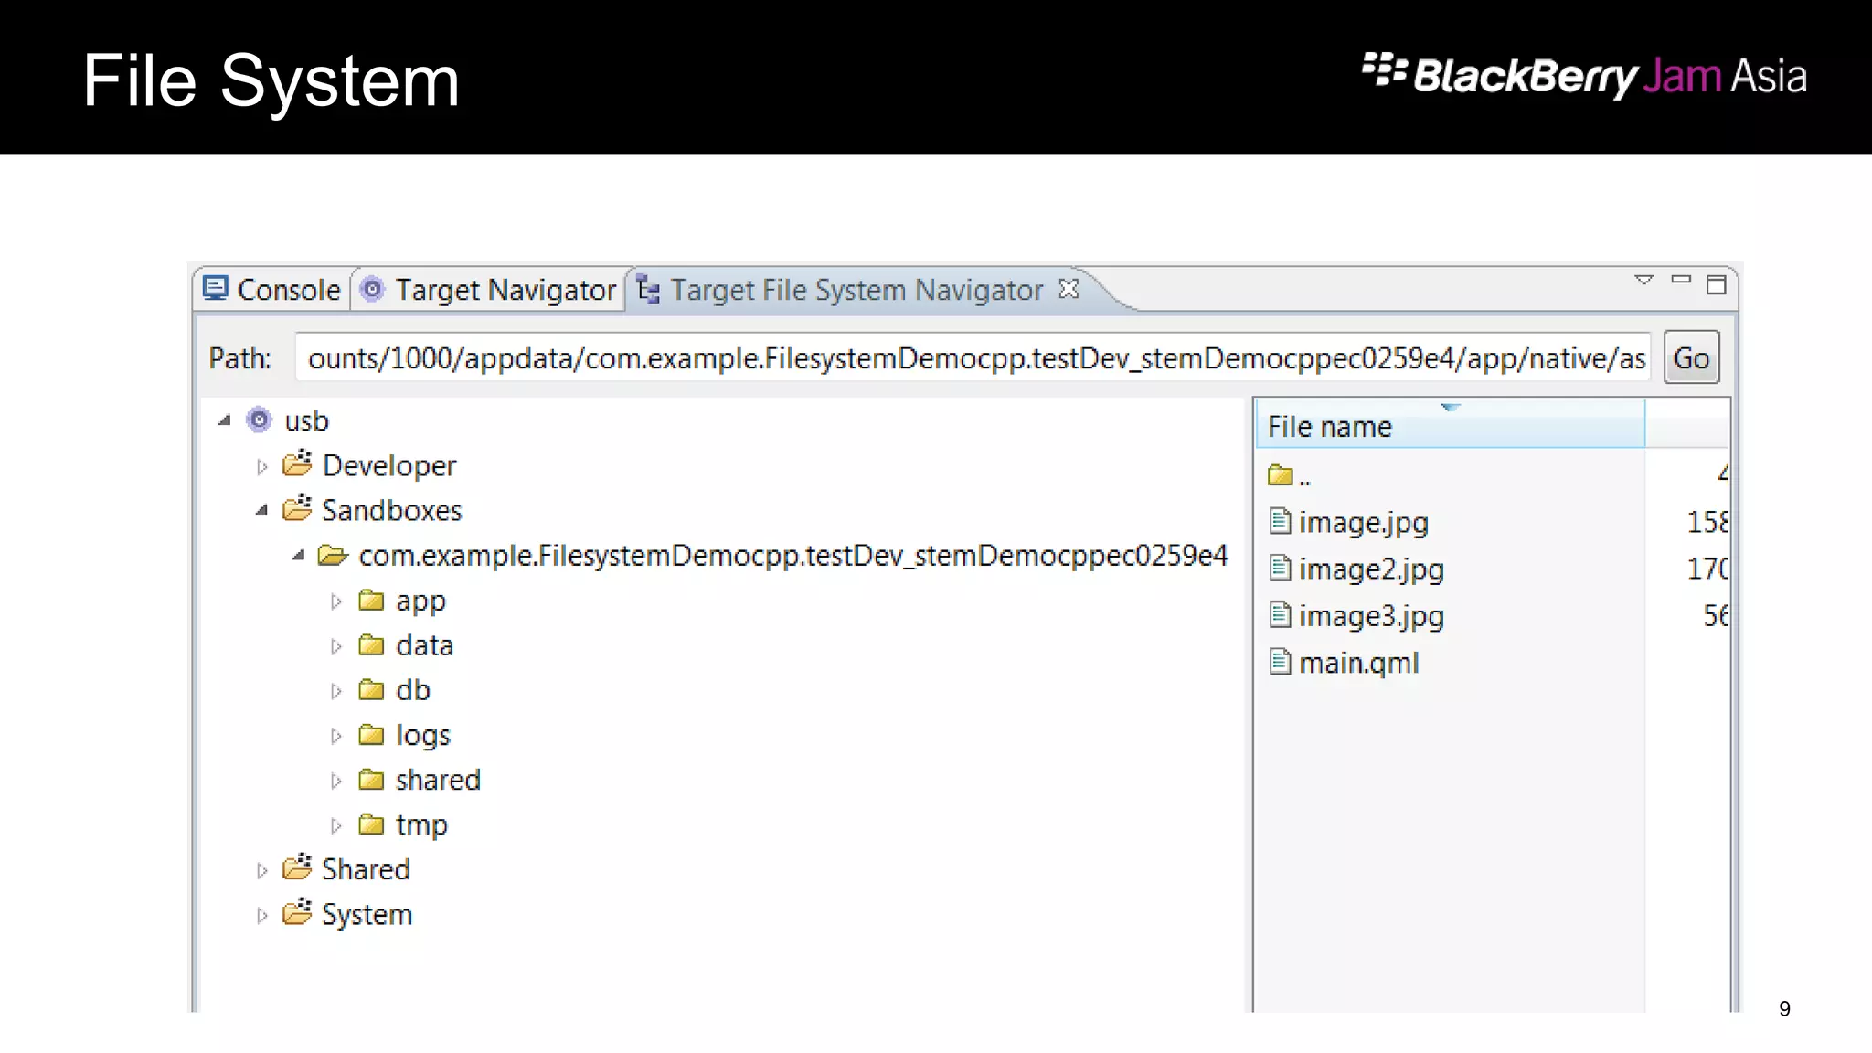The image size is (1872, 1053).
Task: Select the usb tree label
Action: click(306, 421)
